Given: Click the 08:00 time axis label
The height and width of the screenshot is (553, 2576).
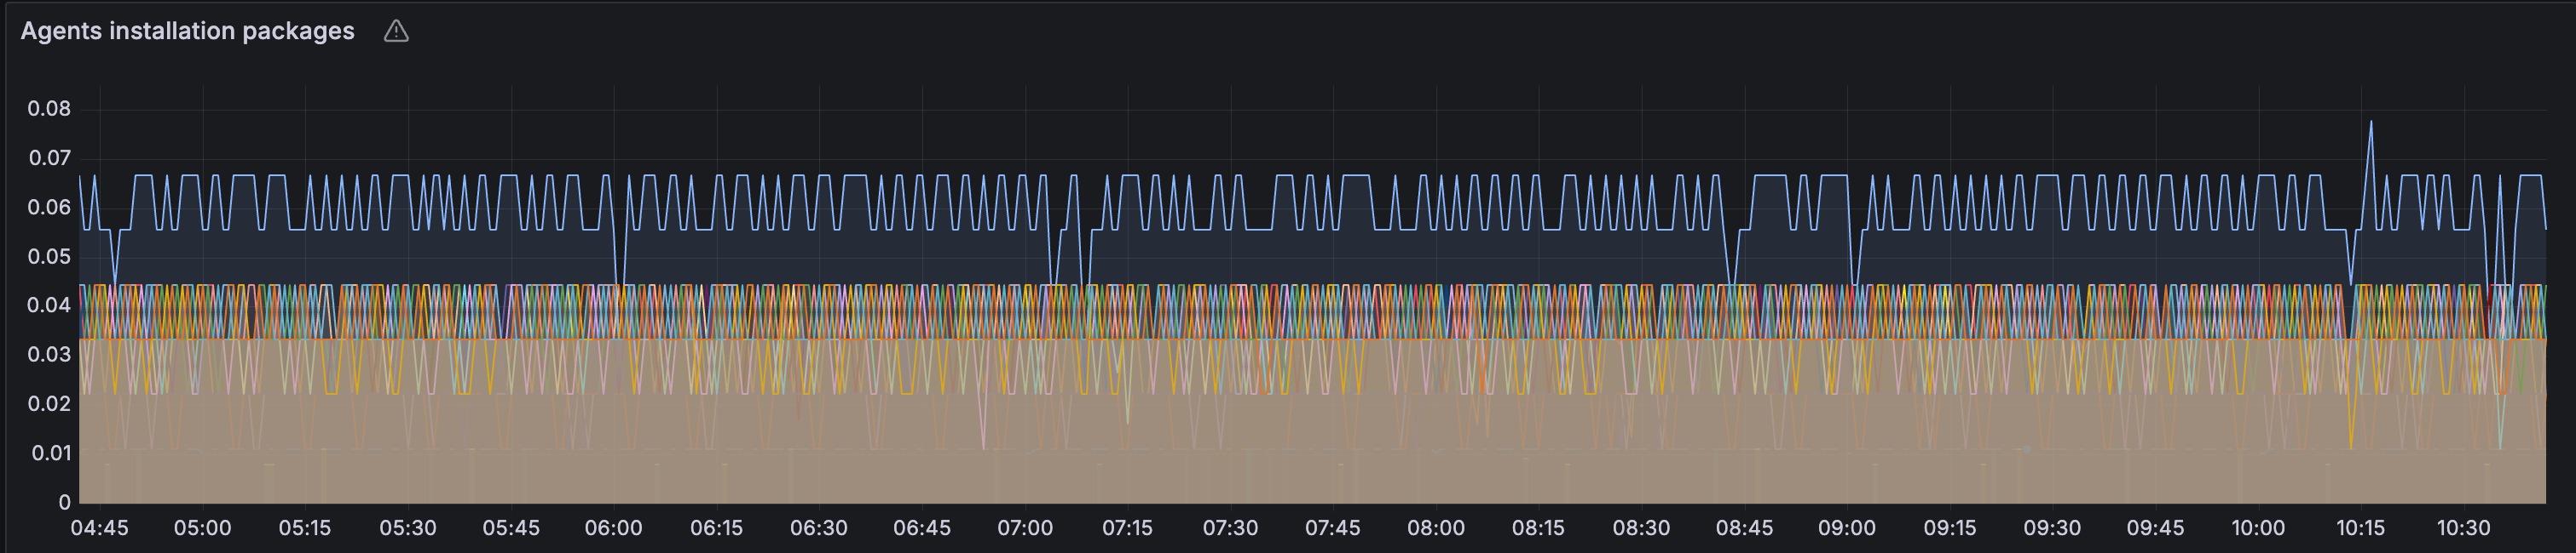Looking at the screenshot, I should click(x=1436, y=528).
